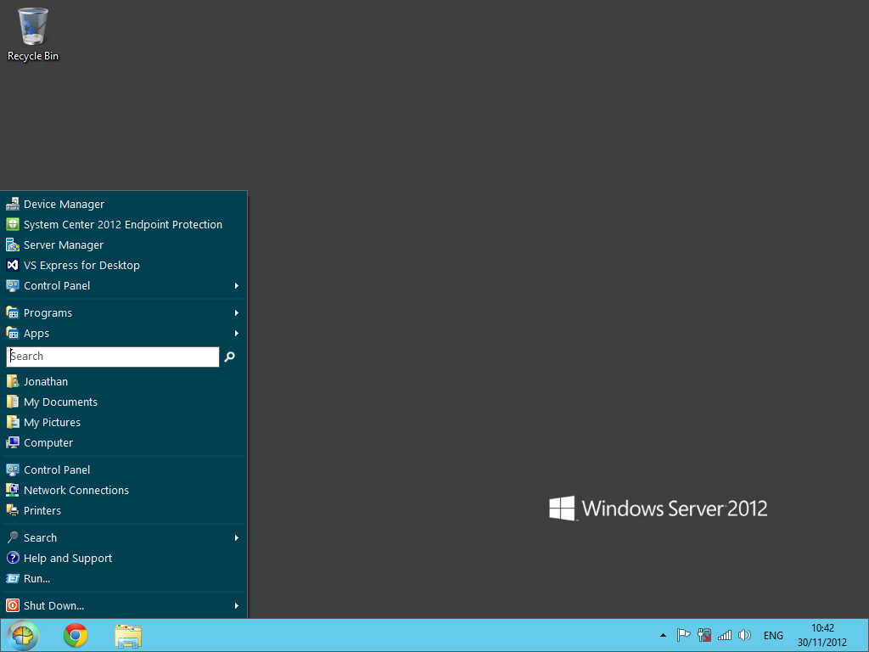
Task: Open My Documents
Action: pyautogui.click(x=124, y=402)
